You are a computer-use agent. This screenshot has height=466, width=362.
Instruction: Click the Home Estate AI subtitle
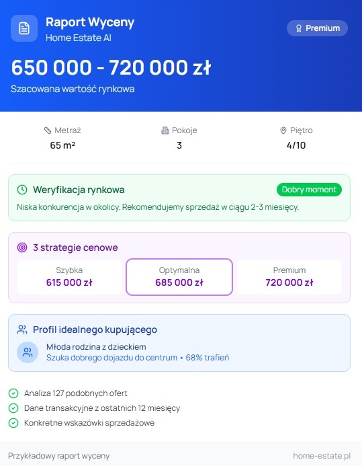click(79, 38)
